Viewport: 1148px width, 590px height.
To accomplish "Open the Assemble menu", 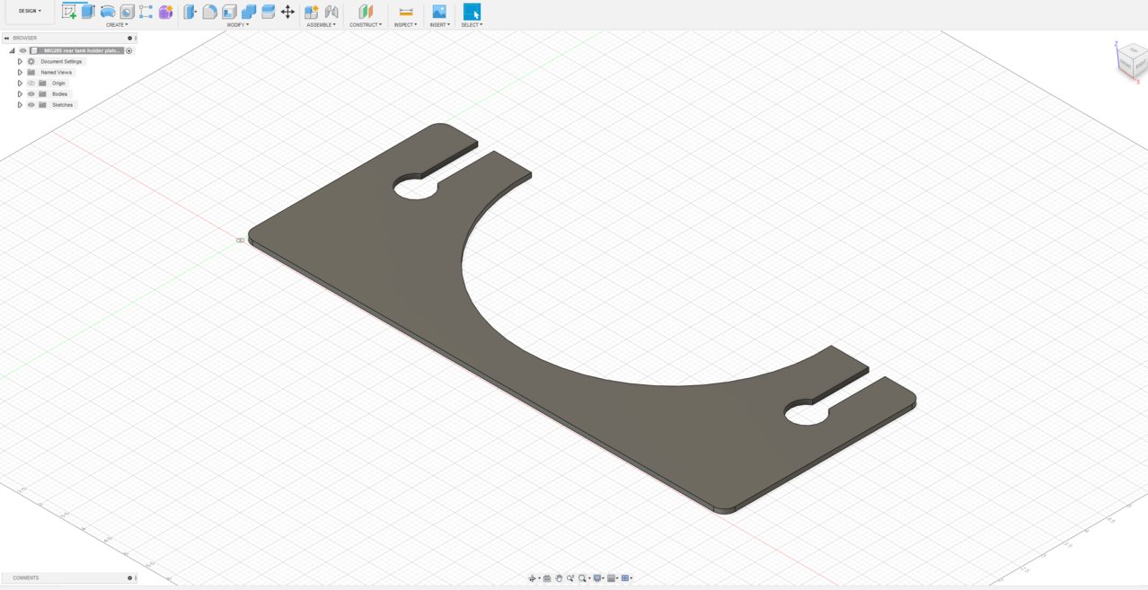I will 321,25.
